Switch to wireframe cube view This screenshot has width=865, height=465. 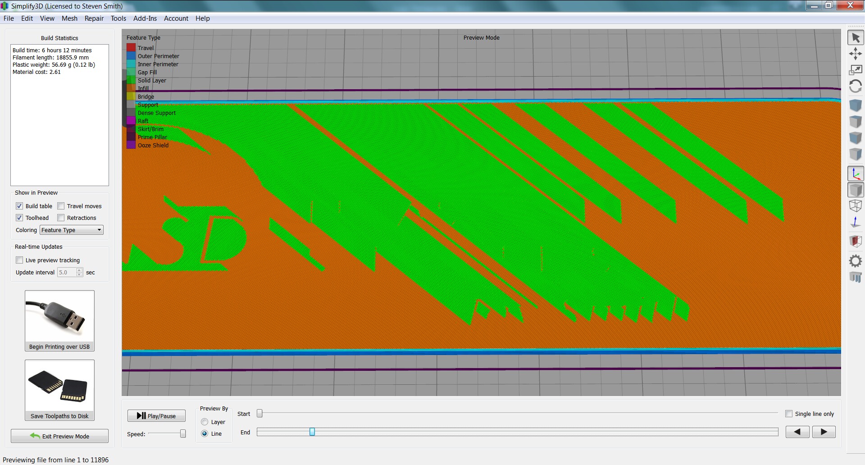coord(856,206)
